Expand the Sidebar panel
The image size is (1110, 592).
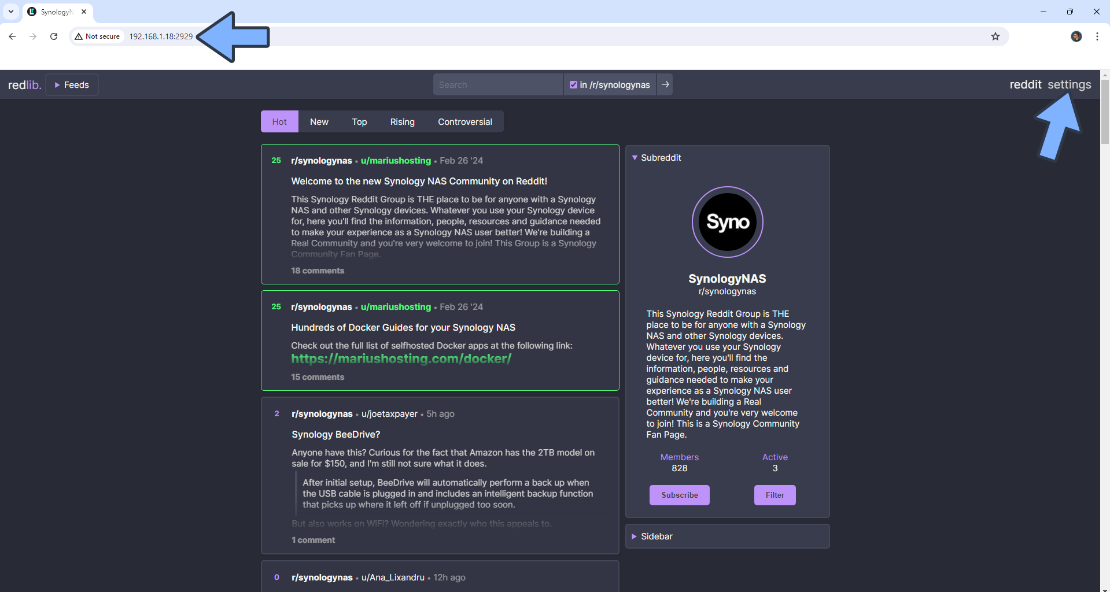[727, 536]
